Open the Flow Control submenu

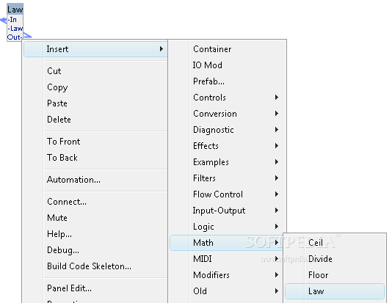(228, 194)
